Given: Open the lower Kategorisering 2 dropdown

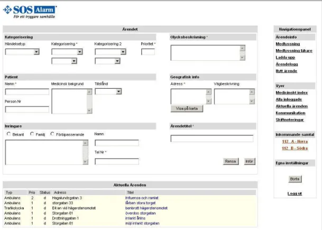Looking at the screenshot, I should click(107, 61).
